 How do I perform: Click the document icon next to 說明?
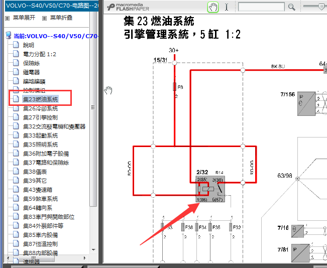[x=16, y=45]
